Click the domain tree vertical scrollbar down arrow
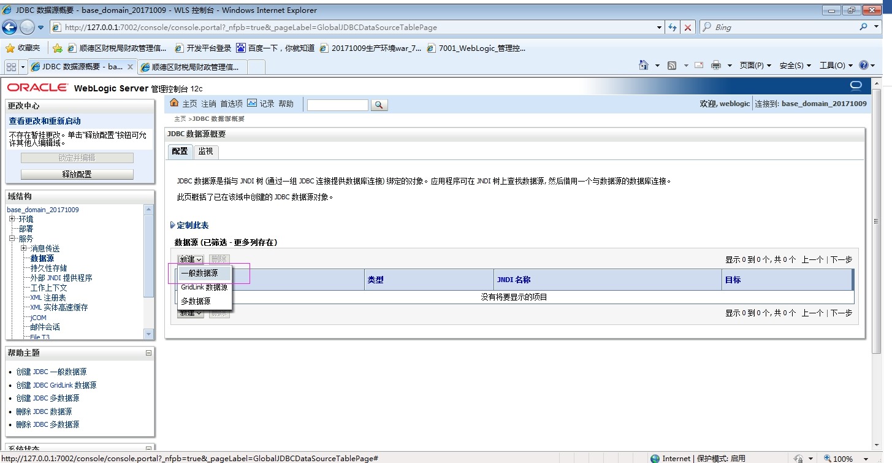This screenshot has width=892, height=463. 148,334
